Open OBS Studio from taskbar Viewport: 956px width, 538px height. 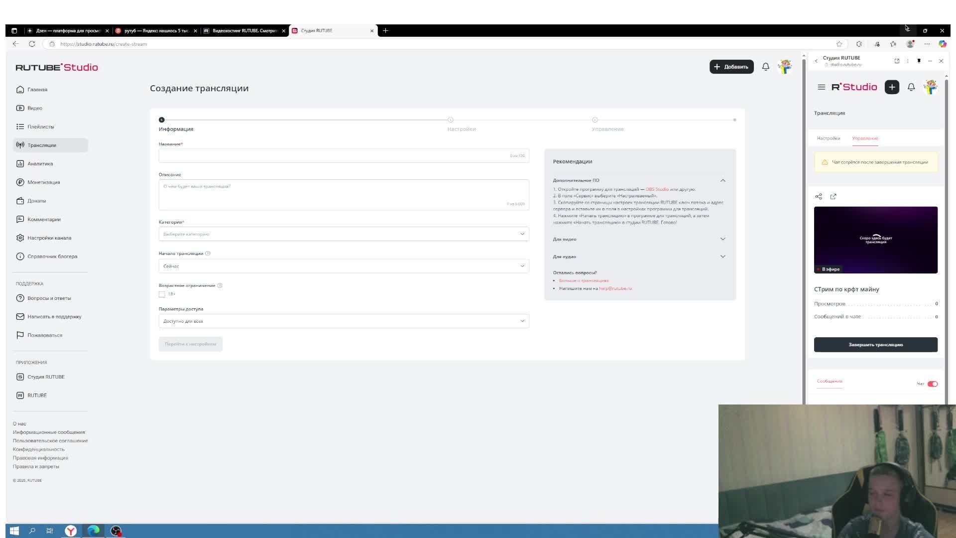point(116,531)
